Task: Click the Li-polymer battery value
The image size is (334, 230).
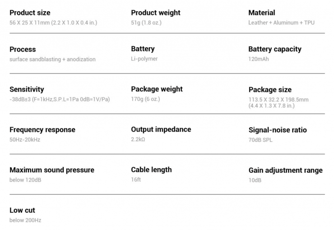Action: click(x=144, y=59)
